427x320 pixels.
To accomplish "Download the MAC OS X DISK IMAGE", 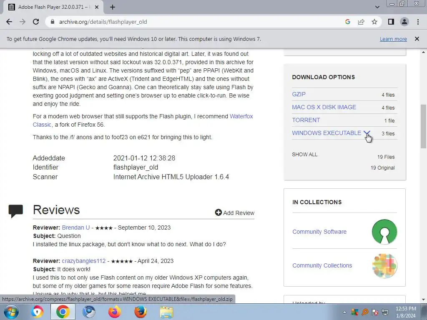I will 324,107.
